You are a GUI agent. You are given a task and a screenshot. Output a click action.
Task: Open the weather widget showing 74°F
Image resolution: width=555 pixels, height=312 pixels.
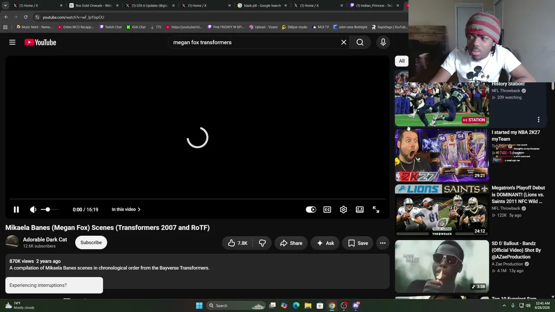20,305
